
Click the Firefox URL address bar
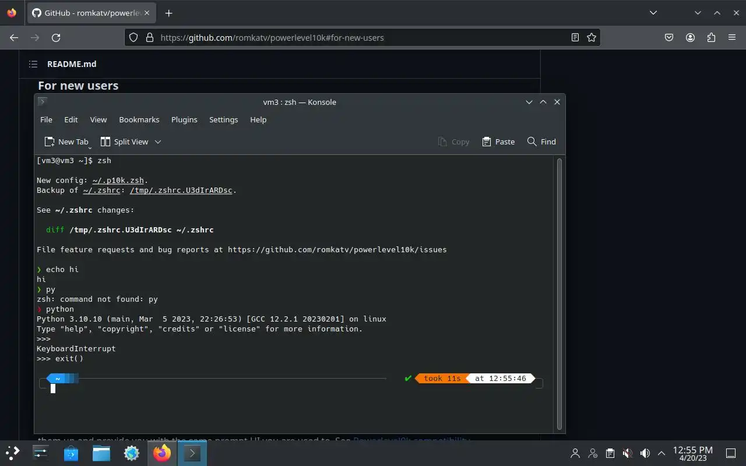pyautogui.click(x=363, y=37)
